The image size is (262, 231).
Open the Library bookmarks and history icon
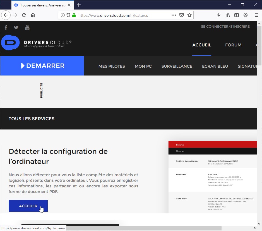[228, 15]
